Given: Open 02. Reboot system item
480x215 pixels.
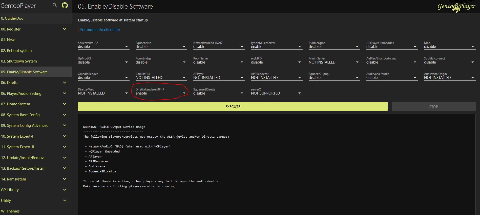Looking at the screenshot, I should click(x=36, y=50).
